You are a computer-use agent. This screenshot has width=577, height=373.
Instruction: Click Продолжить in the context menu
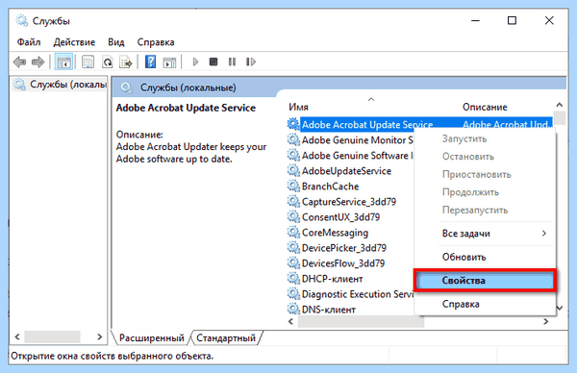485,192
